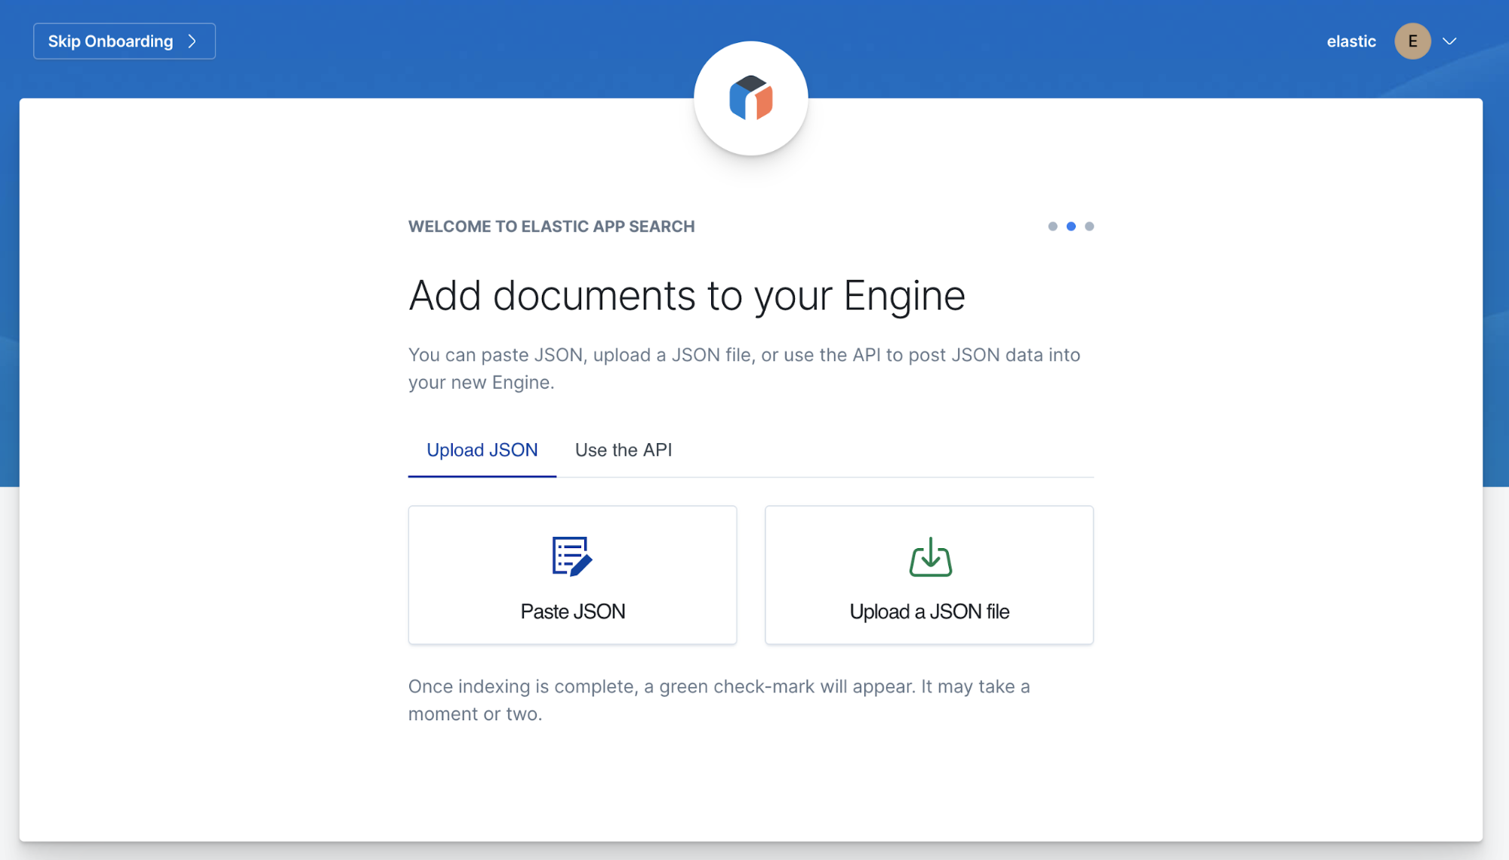This screenshot has height=860, width=1509.
Task: Click the Paste JSON card
Action: point(571,575)
